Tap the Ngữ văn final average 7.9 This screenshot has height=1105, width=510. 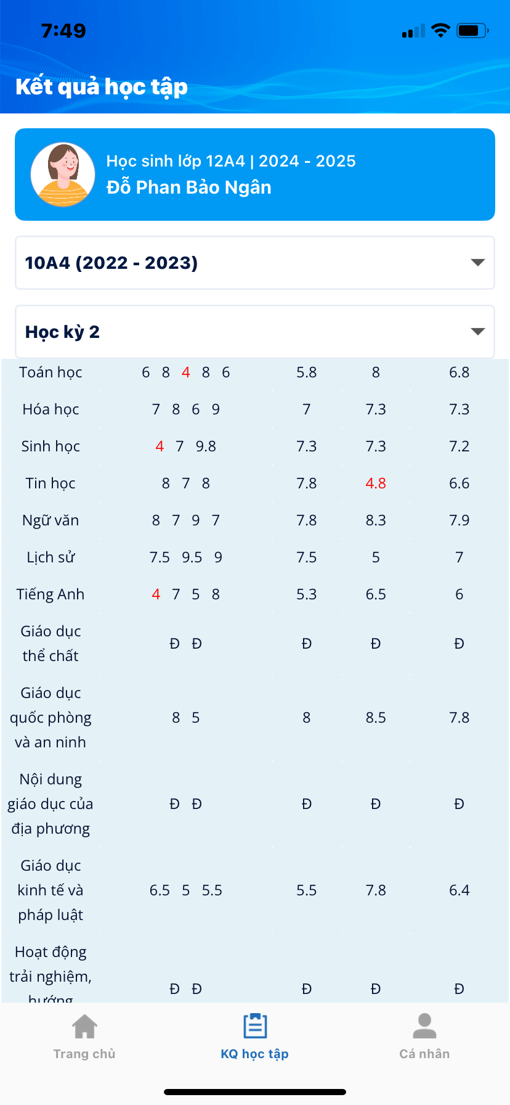coord(459,520)
